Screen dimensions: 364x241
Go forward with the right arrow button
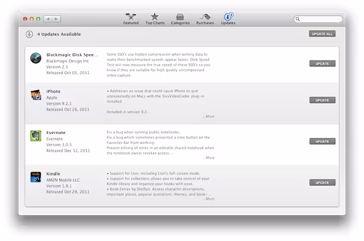pyautogui.click(x=56, y=19)
